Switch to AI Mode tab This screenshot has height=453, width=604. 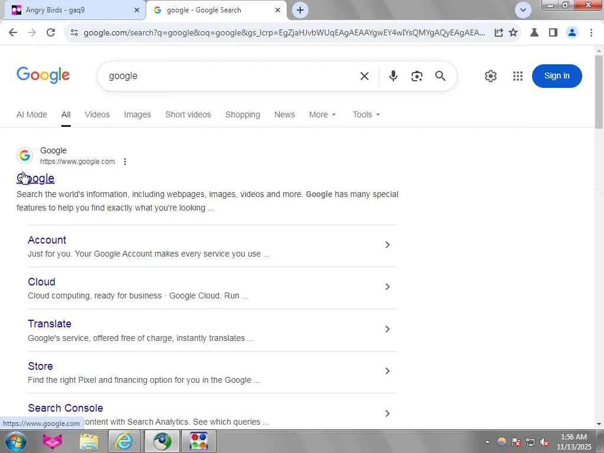[32, 115]
